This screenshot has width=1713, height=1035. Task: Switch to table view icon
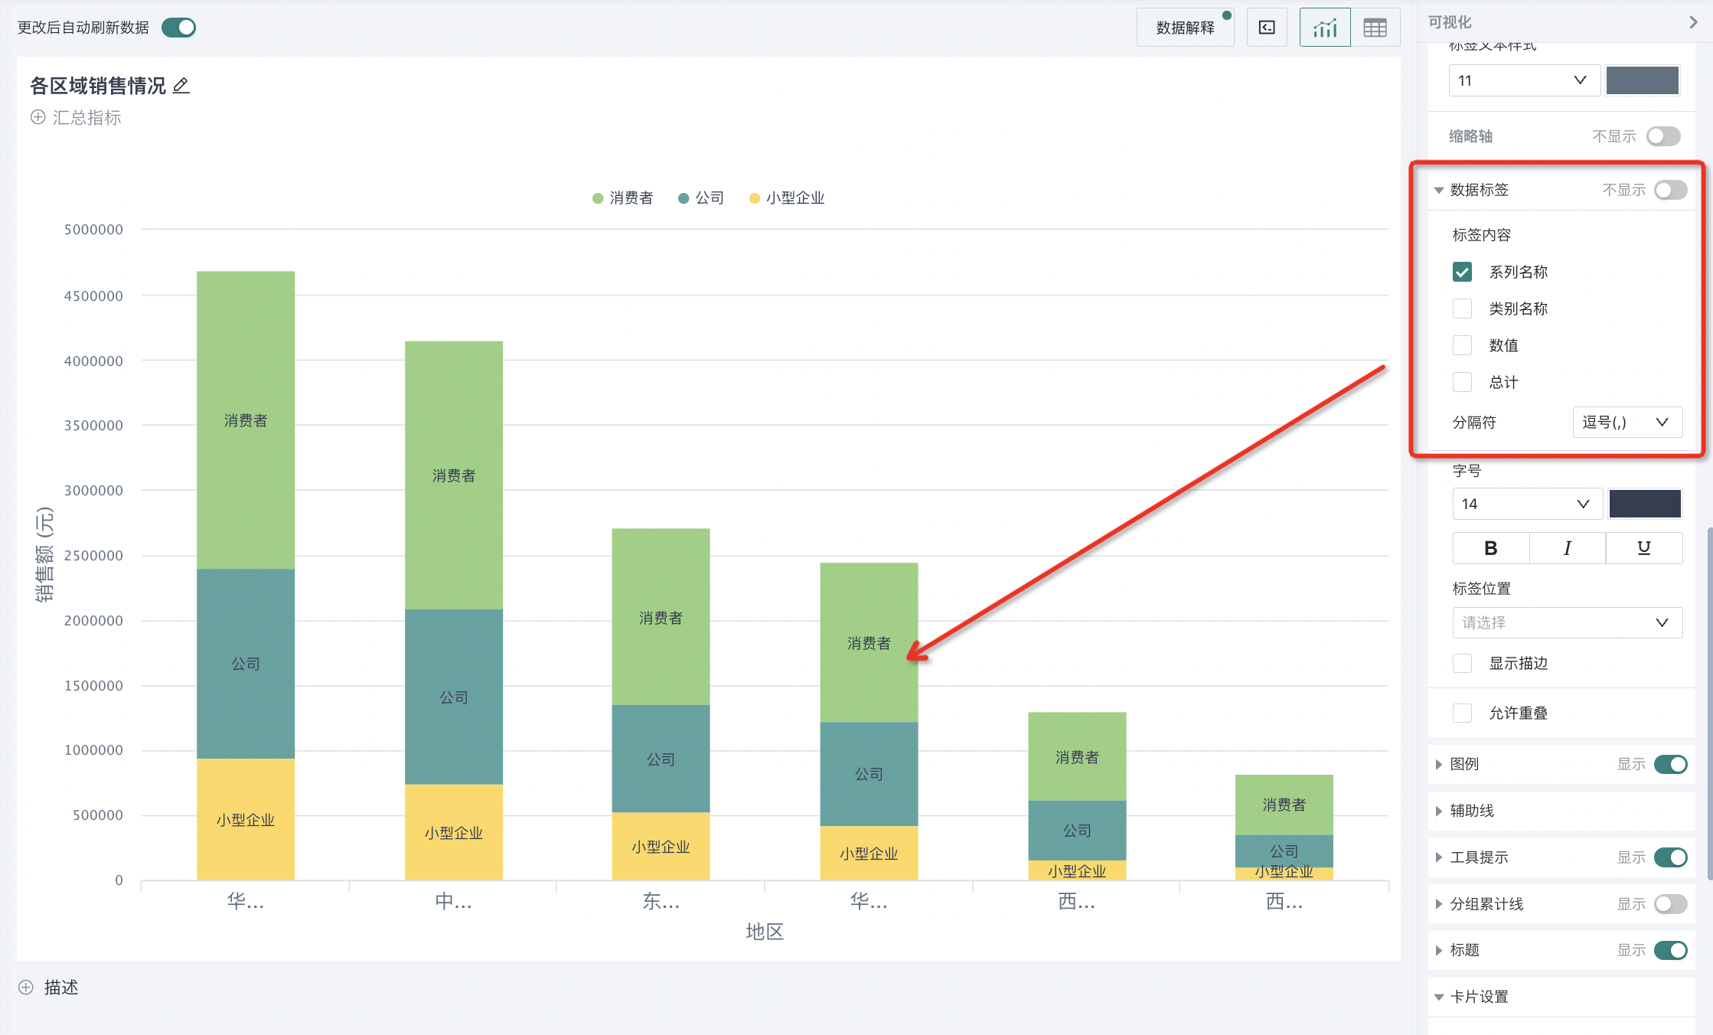(1375, 28)
